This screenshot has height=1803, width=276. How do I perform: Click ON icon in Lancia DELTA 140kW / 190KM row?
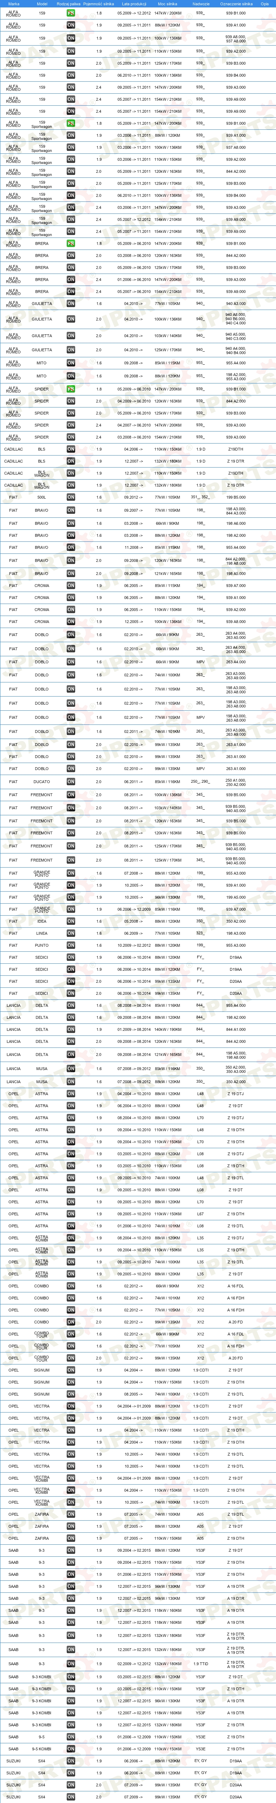coord(71,1029)
